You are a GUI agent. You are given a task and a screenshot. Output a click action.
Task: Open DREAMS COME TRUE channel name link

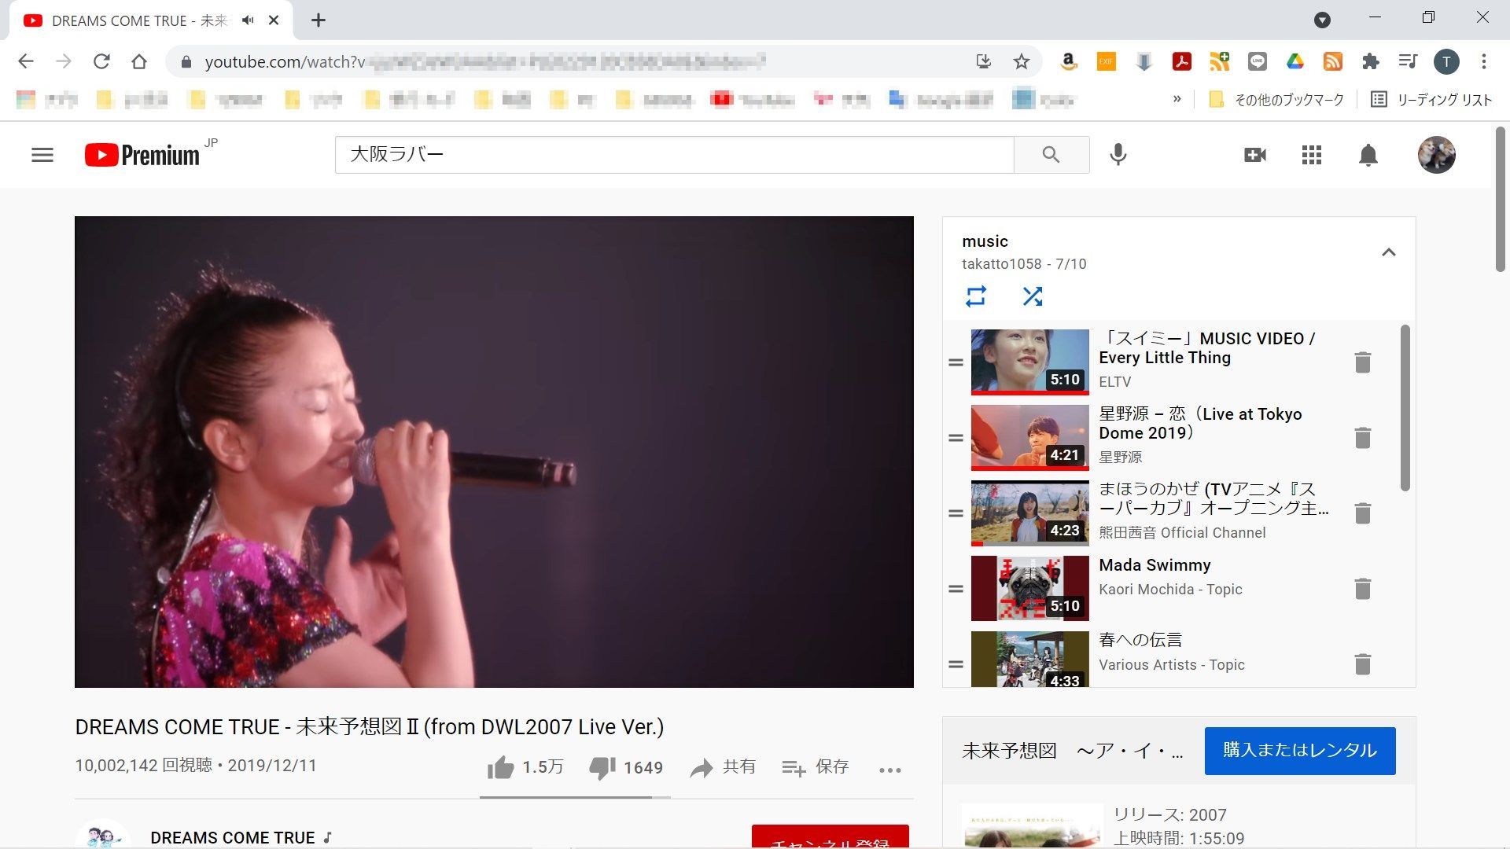[x=233, y=838]
